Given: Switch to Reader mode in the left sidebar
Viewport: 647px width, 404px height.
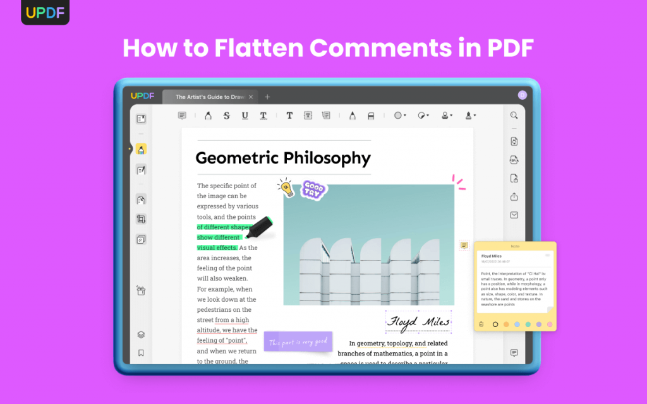Looking at the screenshot, I should [141, 119].
